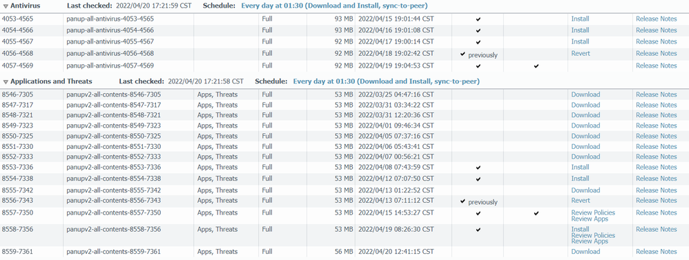Click the downloaded checkmark for contents 8558-7356
Image resolution: width=689 pixels, height=260 pixels.
pyautogui.click(x=478, y=230)
